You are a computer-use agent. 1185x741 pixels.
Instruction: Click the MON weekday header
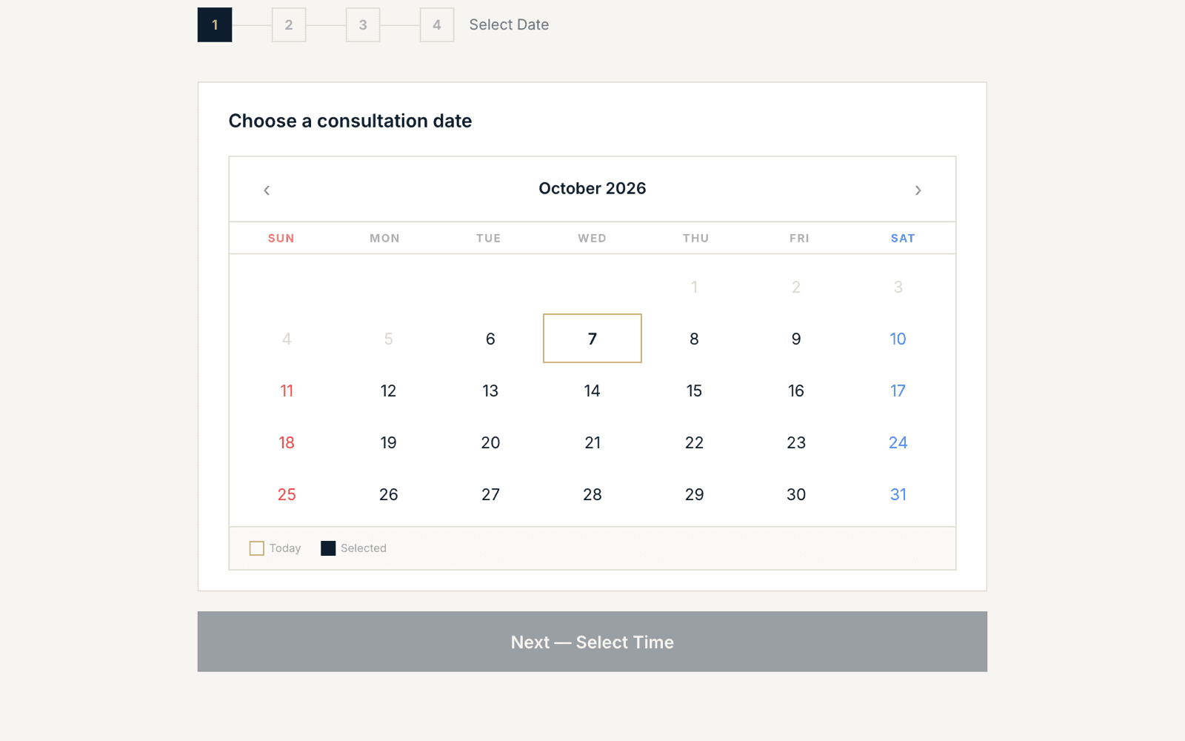coord(385,238)
